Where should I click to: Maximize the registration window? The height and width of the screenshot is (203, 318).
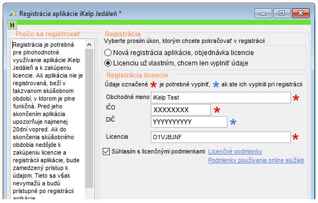coord(282,13)
